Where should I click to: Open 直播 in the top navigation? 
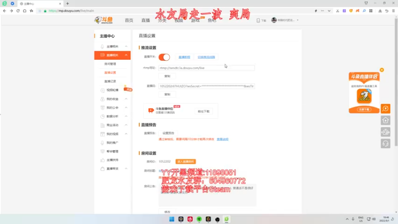146,20
